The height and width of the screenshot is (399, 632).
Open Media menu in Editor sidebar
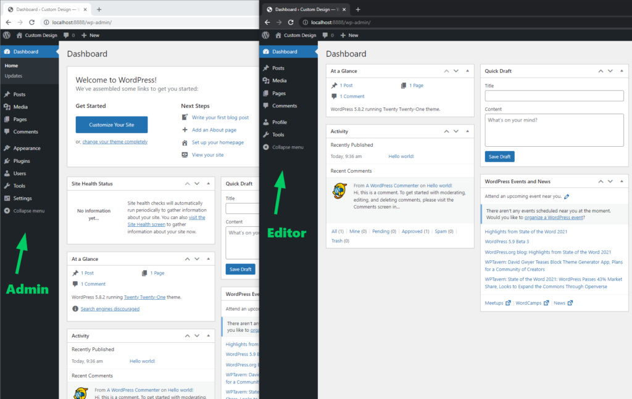pos(280,81)
